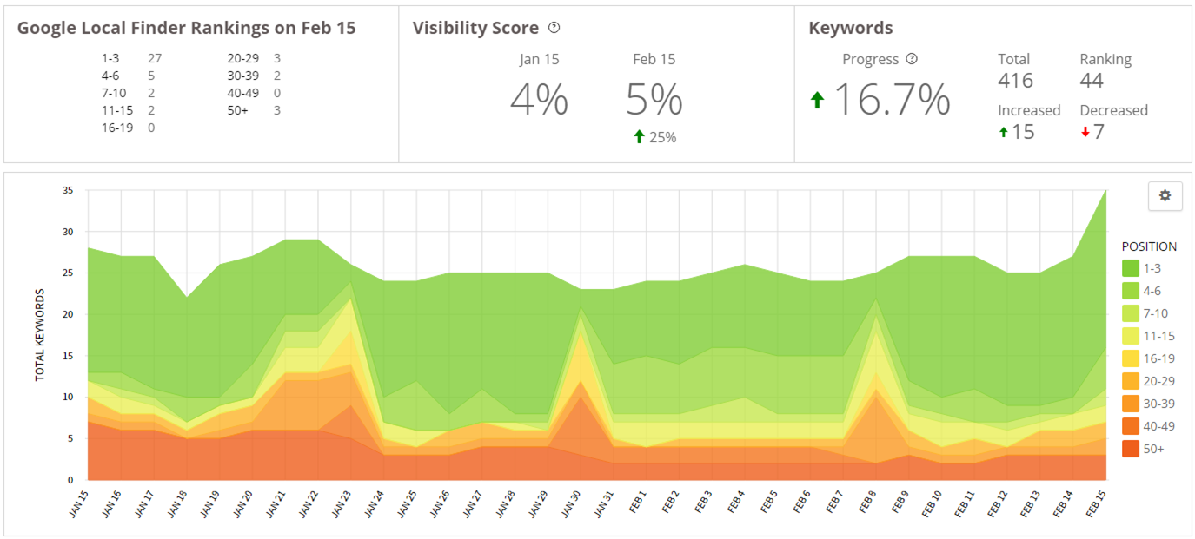The width and height of the screenshot is (1195, 539).
Task: Click Visibility Score help icon
Action: (554, 28)
